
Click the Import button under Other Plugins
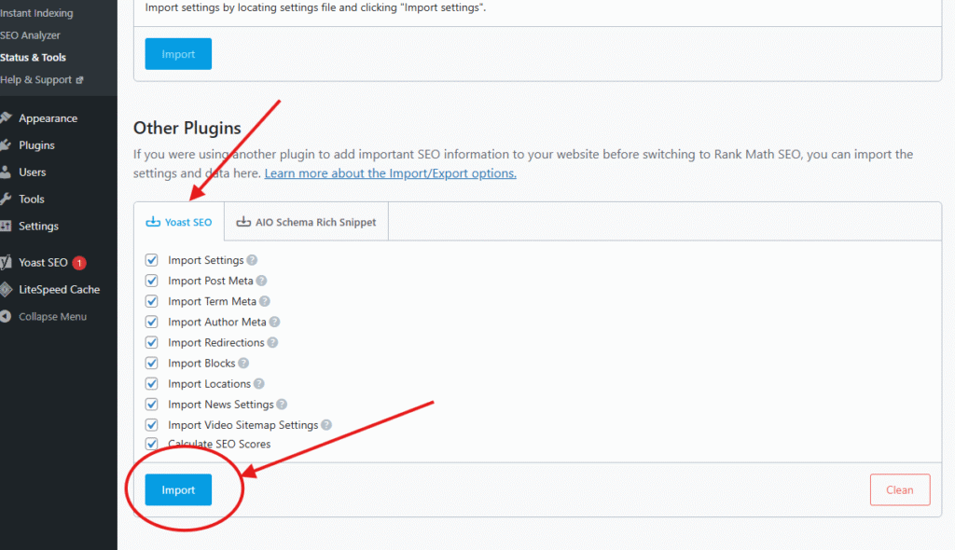click(x=178, y=489)
